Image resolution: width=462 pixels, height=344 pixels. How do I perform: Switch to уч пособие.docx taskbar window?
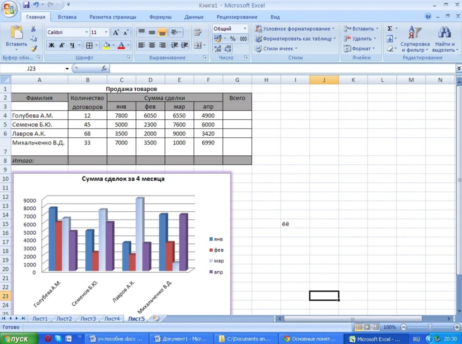tap(116, 339)
